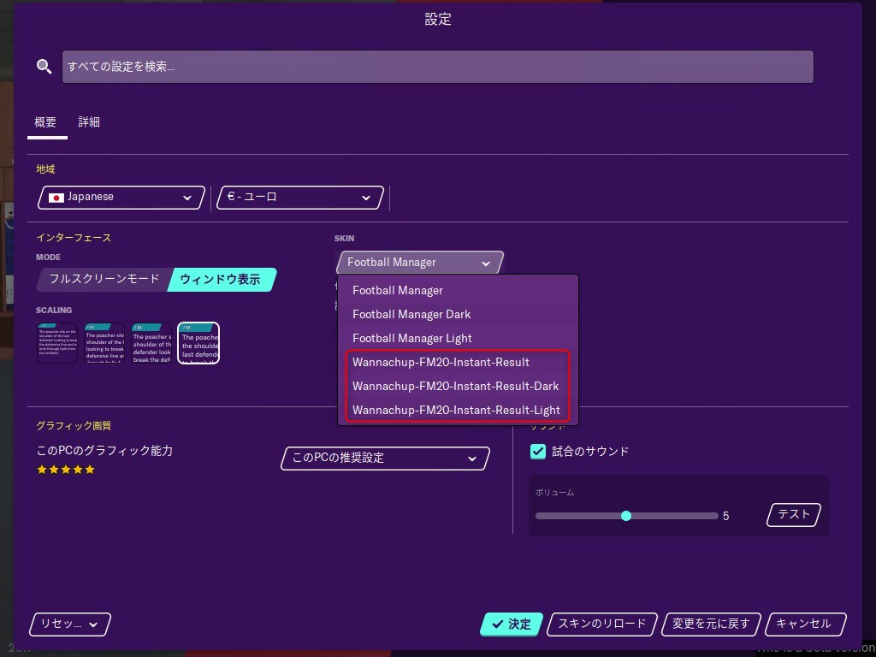Click the インターフェース section heading
Screen dimensions: 876x657
tap(74, 238)
